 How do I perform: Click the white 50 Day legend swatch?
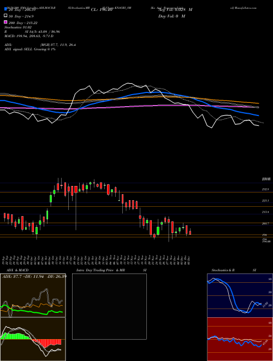point(5,16)
